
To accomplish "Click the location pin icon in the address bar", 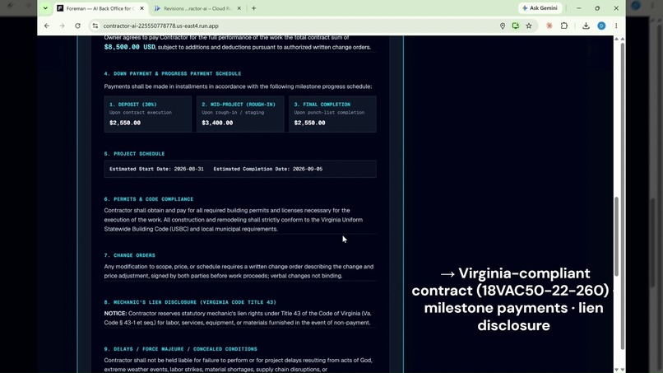I will click(x=503, y=26).
